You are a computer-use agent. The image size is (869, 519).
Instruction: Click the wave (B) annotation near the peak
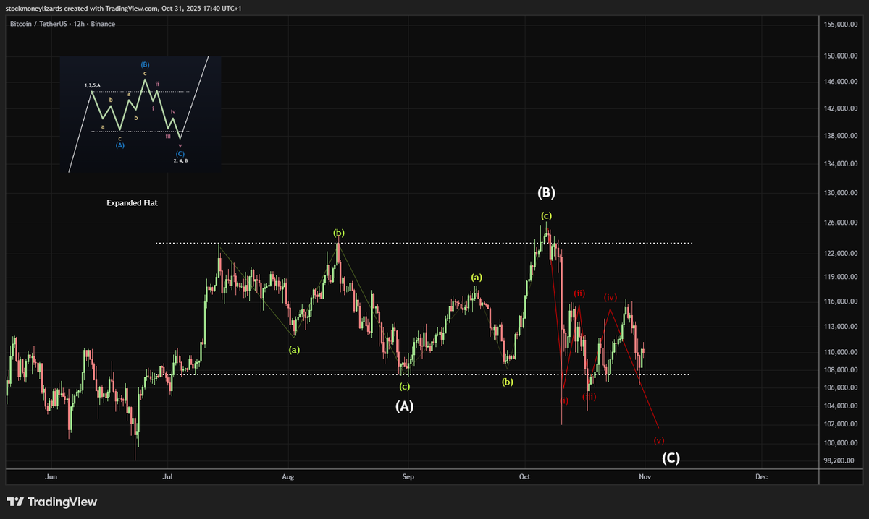[545, 192]
